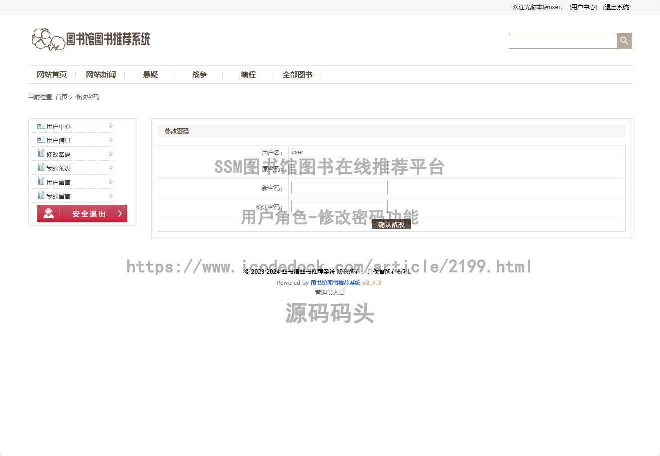Viewport: 660px width, 456px height.
Task: Click the chevron arrow in 修改密码 row
Action: point(111,154)
